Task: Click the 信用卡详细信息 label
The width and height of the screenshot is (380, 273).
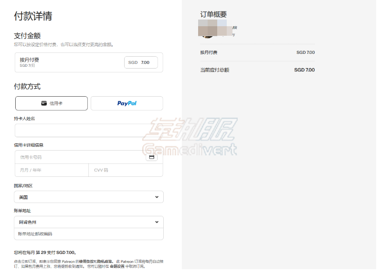Action: pyautogui.click(x=29, y=145)
